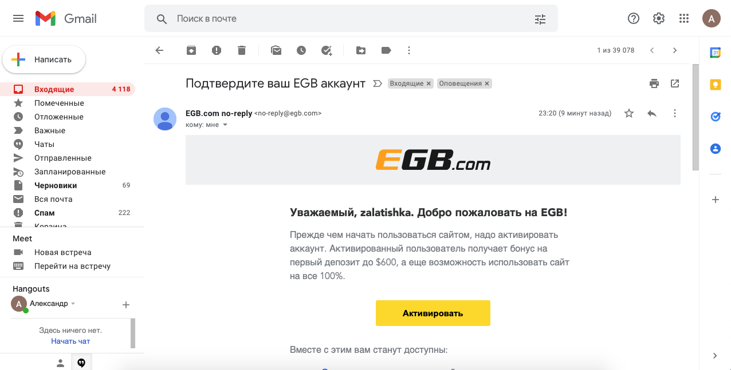The image size is (731, 370).
Task: Show search options in the search bar
Action: (540, 19)
